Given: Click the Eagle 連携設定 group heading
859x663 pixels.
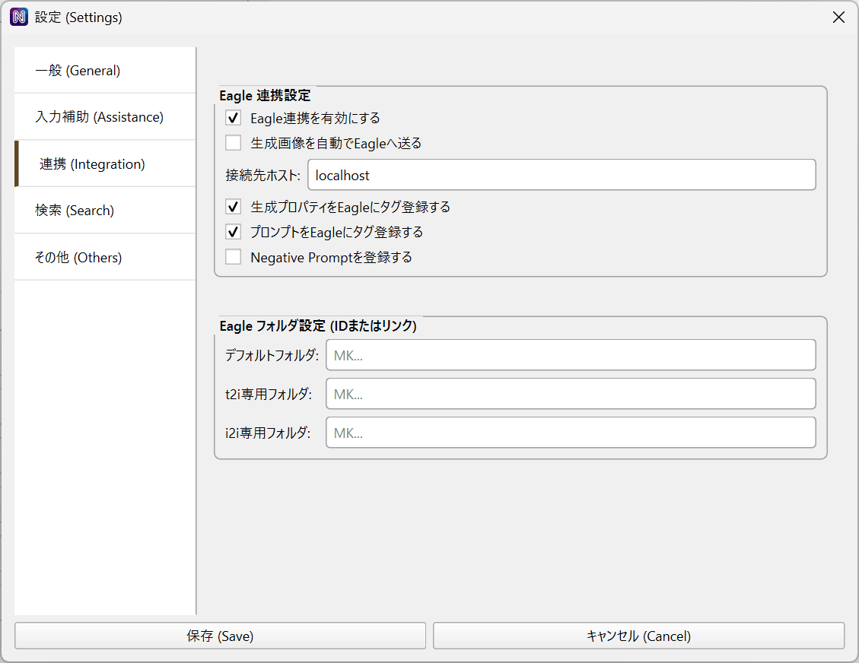Looking at the screenshot, I should [265, 96].
